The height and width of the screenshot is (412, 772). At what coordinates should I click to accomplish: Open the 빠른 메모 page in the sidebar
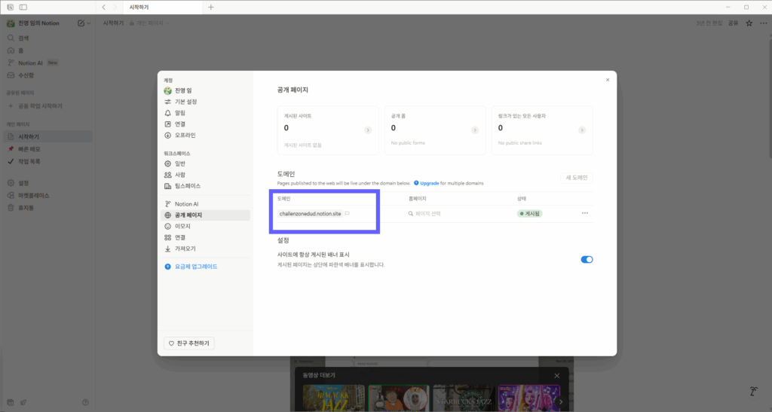pyautogui.click(x=47, y=149)
